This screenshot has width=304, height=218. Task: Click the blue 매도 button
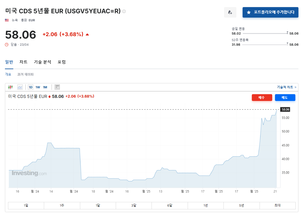coord(285,98)
